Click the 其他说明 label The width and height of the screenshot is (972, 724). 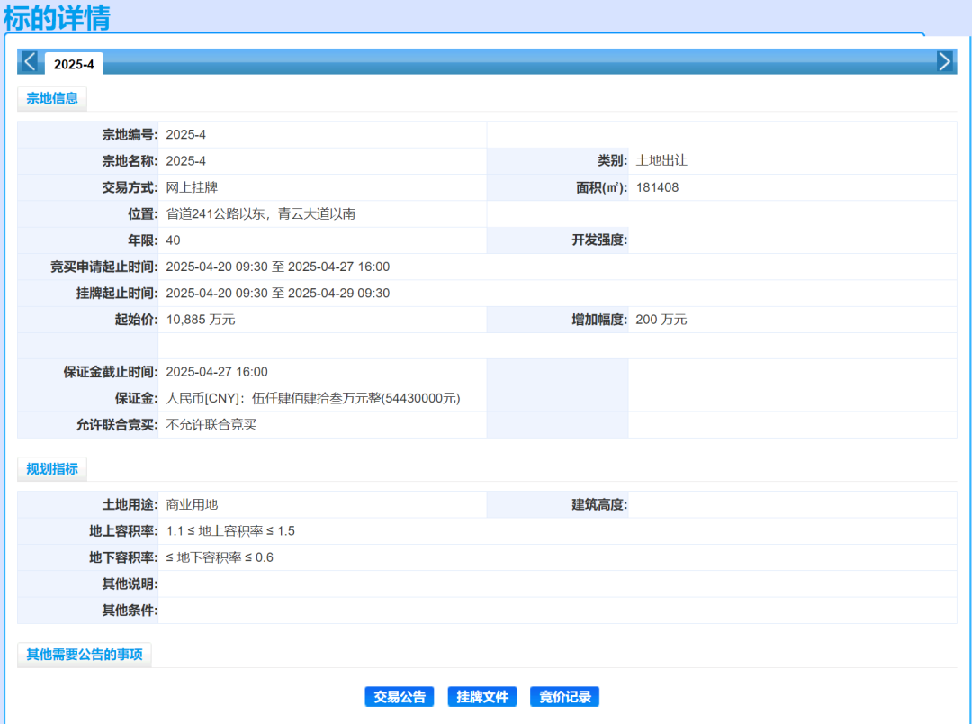(130, 584)
